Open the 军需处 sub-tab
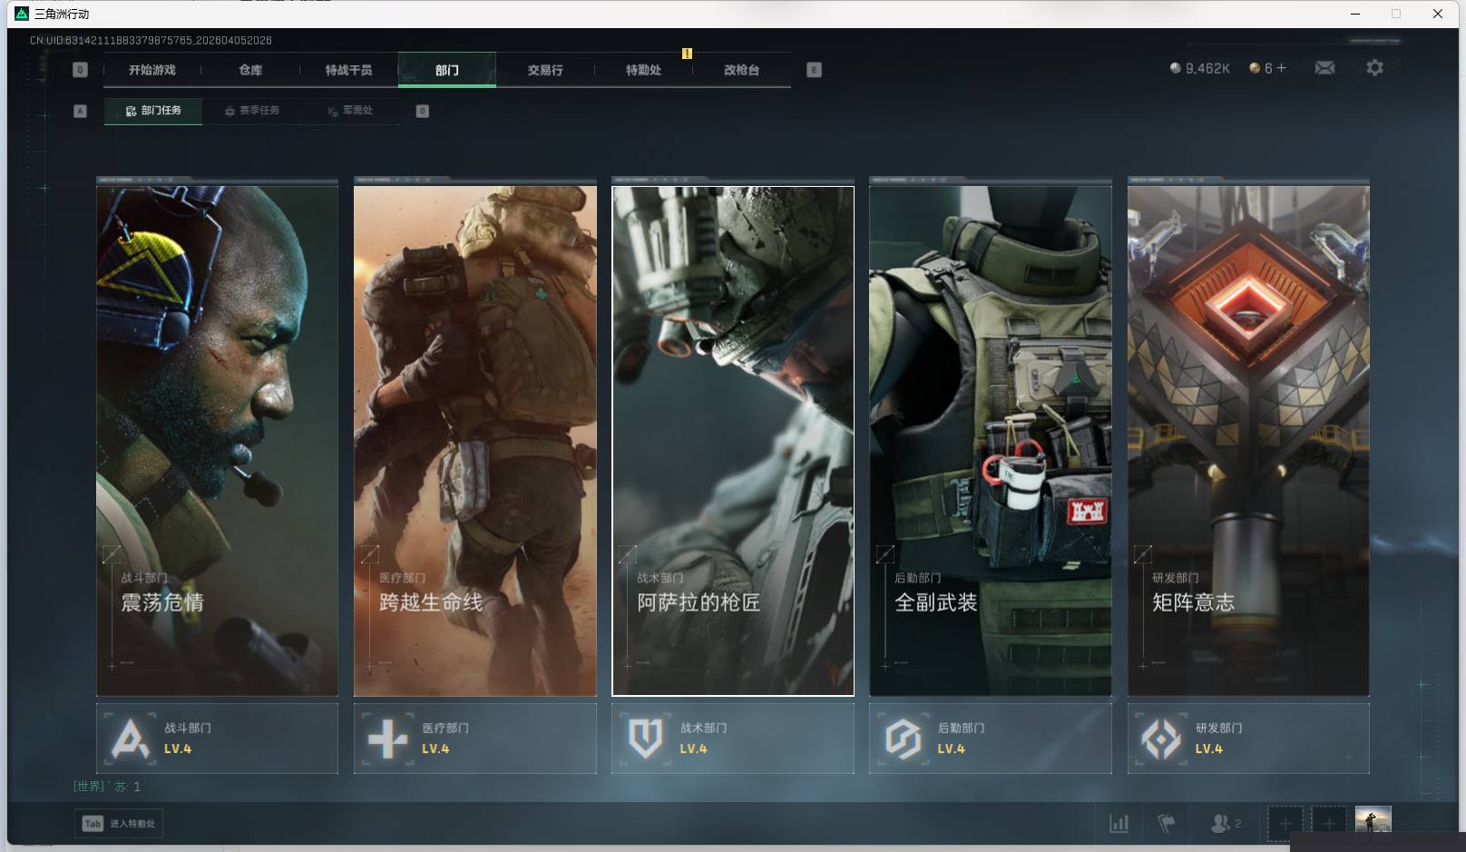Screen dimensions: 1466x852 pos(350,111)
